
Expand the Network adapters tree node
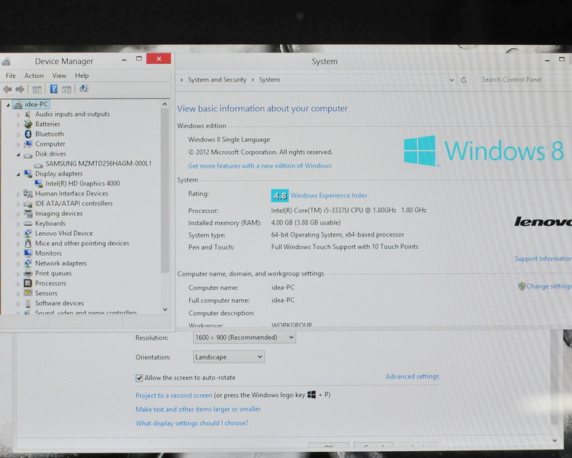(x=18, y=263)
